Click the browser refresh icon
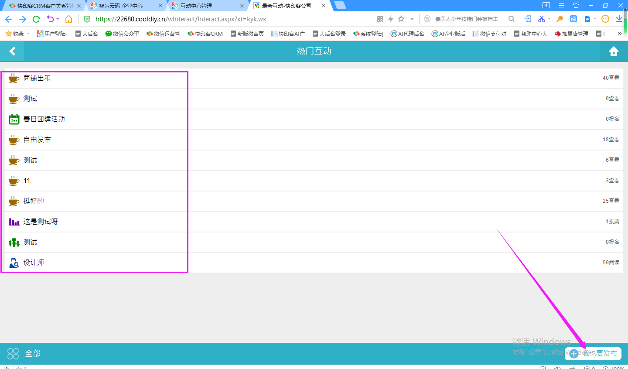628x369 pixels. pyautogui.click(x=37, y=19)
